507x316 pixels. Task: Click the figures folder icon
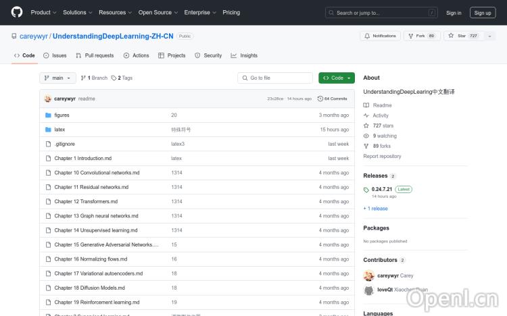point(48,115)
